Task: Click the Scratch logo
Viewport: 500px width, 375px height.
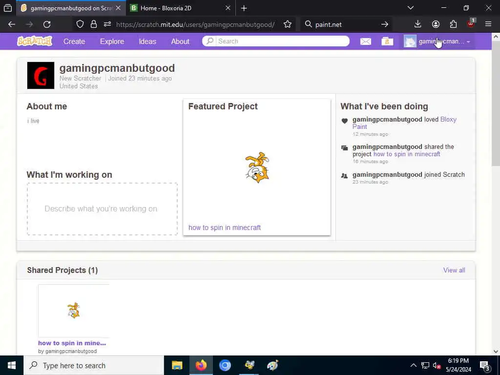Action: tap(35, 41)
